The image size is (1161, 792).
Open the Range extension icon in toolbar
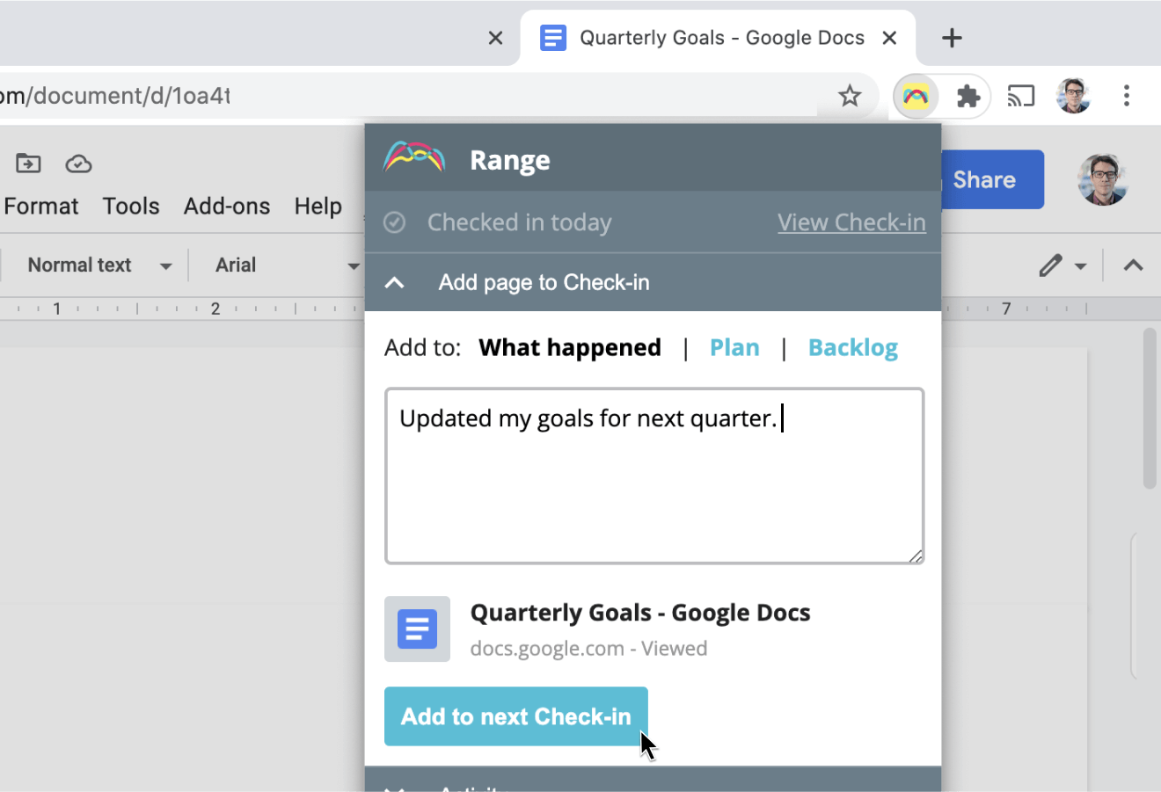pos(916,96)
